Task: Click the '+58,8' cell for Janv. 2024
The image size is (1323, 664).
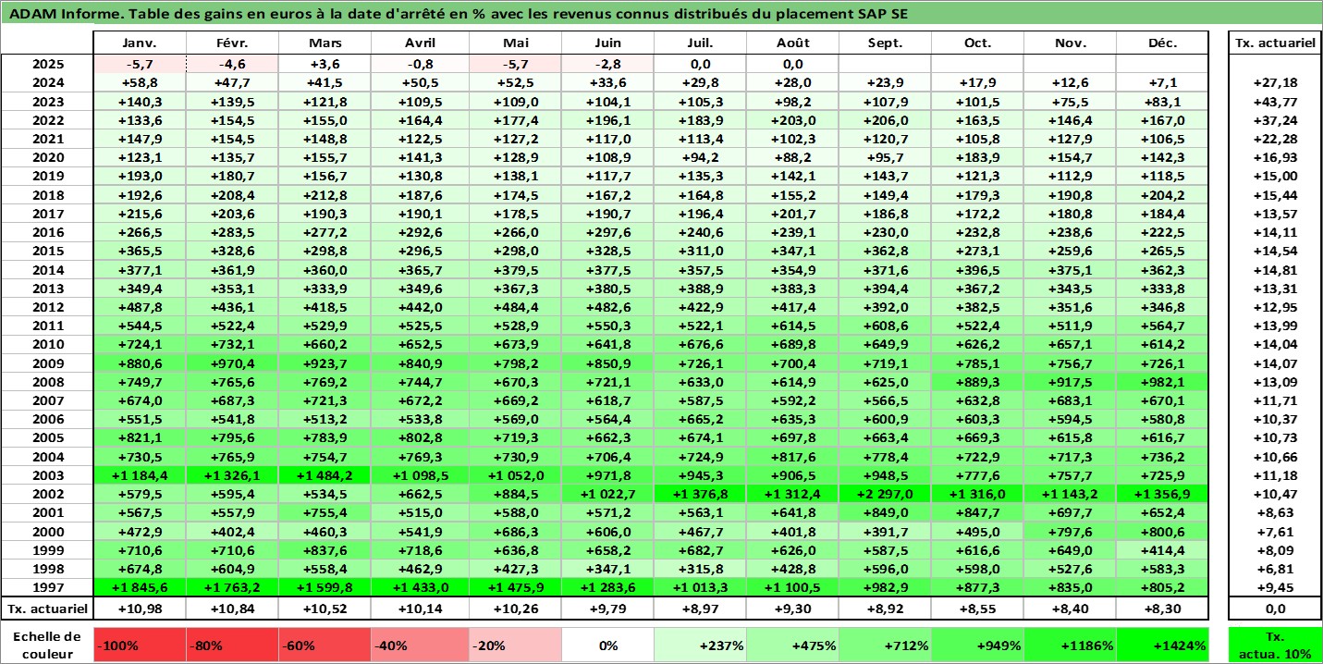Action: (140, 82)
